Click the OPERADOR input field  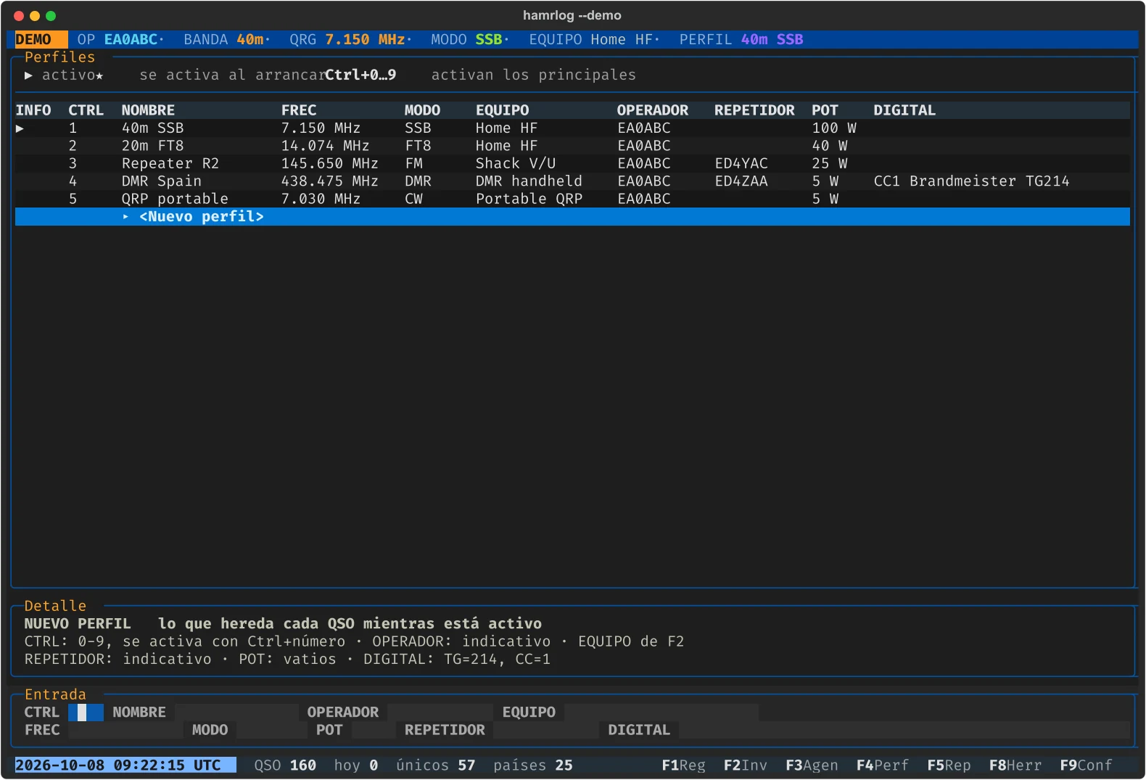[x=440, y=713]
